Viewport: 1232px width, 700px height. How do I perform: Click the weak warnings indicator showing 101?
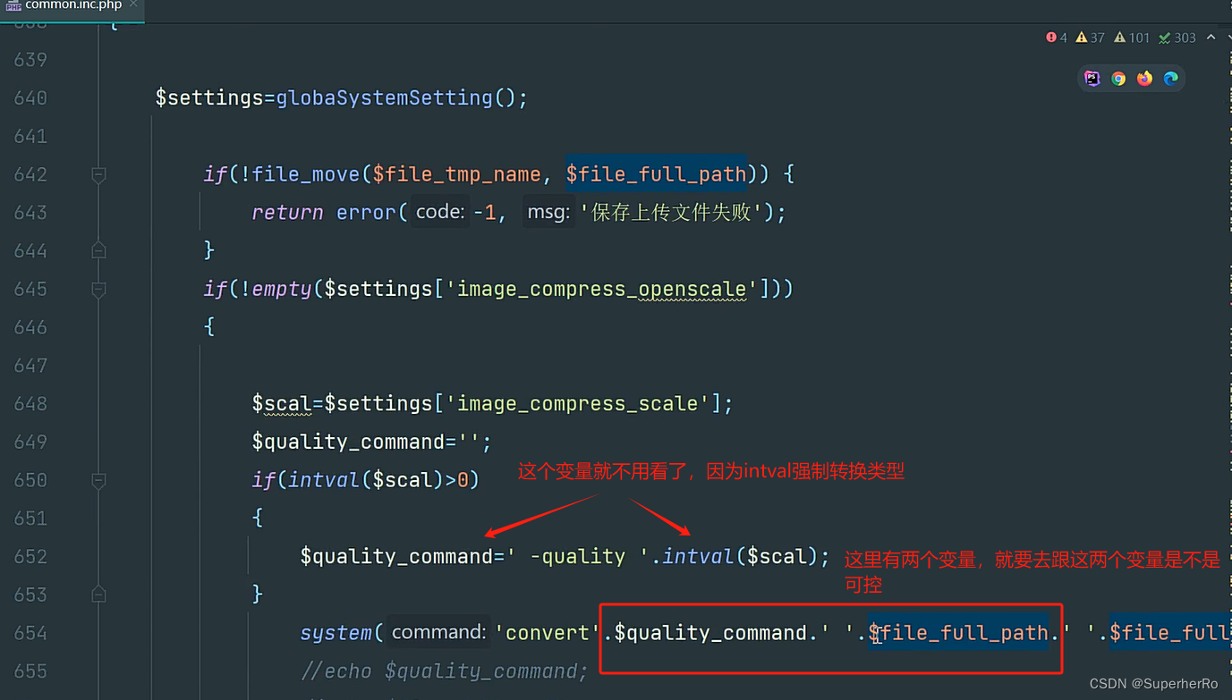point(1132,38)
